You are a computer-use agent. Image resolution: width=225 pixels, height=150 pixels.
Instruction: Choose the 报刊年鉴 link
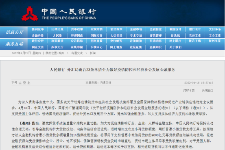point(215,41)
